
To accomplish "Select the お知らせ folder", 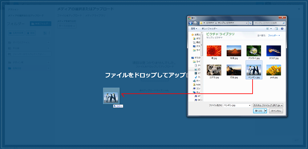I will [x=29, y=68].
